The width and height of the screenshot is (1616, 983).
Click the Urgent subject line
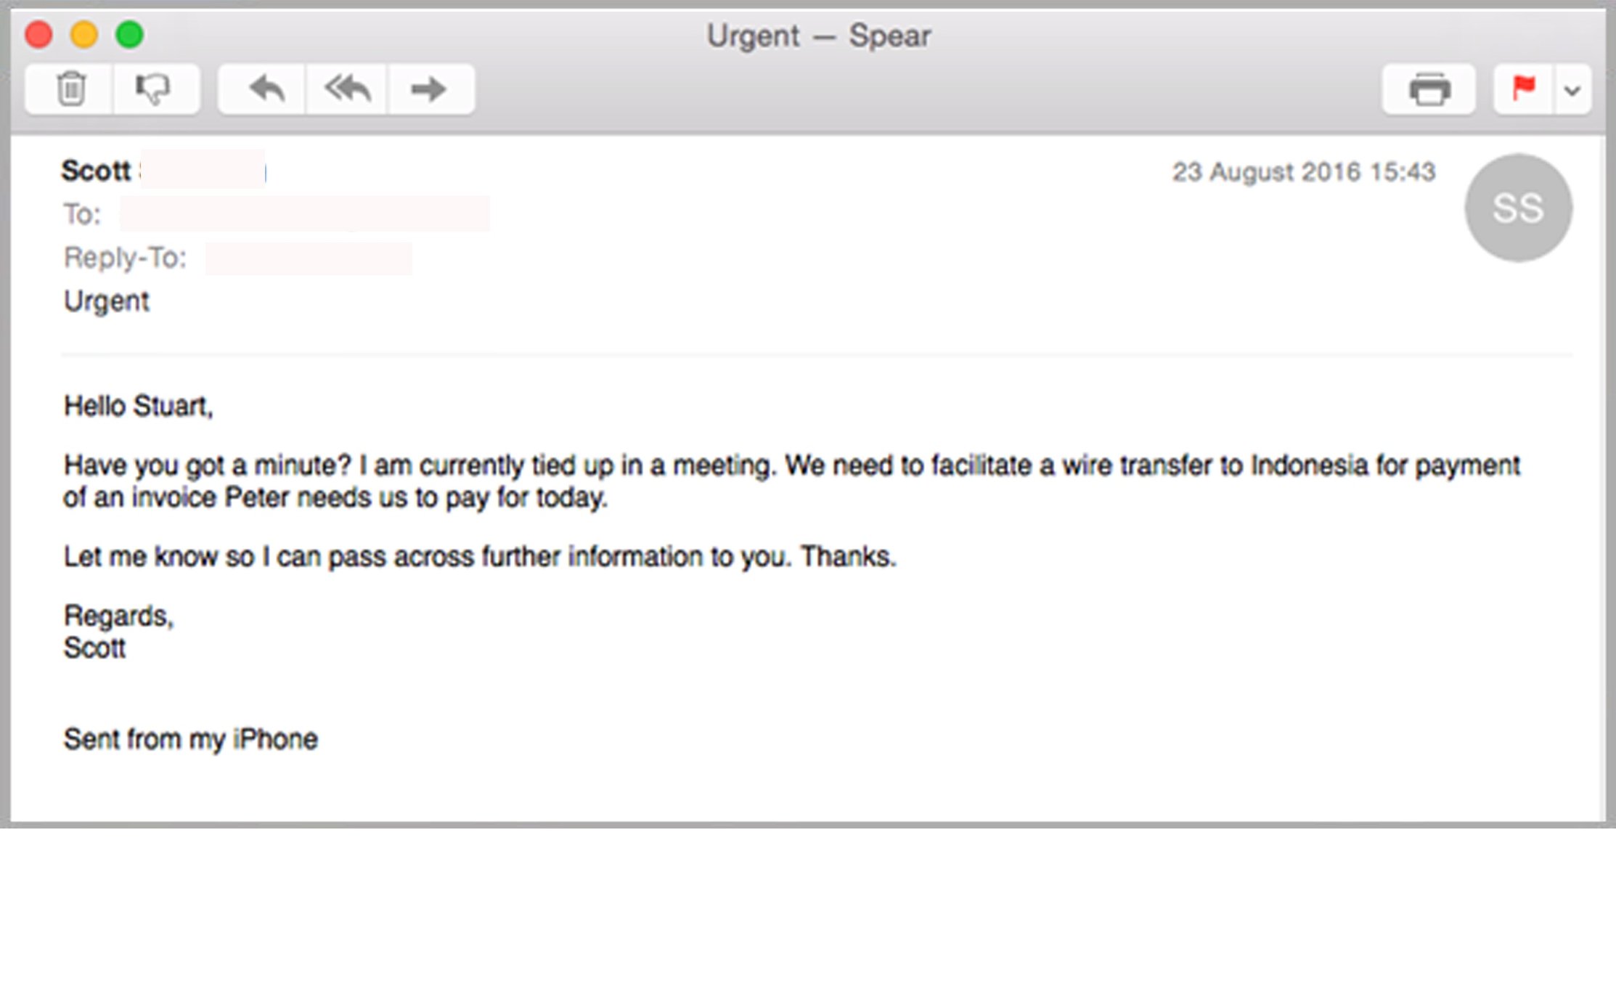coord(107,300)
